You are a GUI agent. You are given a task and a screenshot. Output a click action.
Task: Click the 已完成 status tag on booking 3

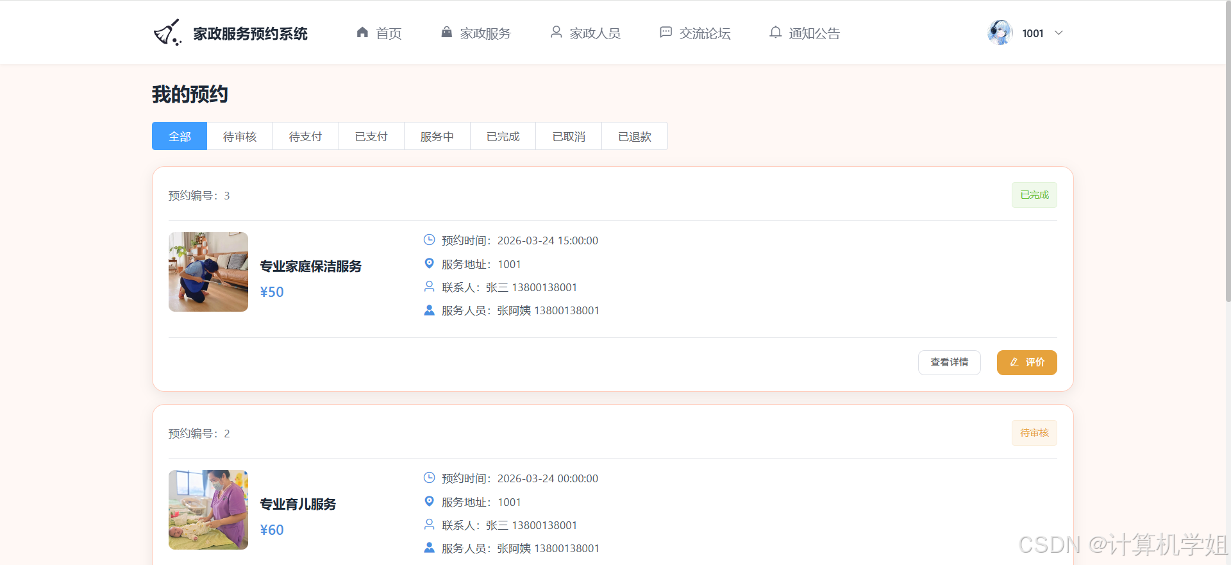[1034, 195]
